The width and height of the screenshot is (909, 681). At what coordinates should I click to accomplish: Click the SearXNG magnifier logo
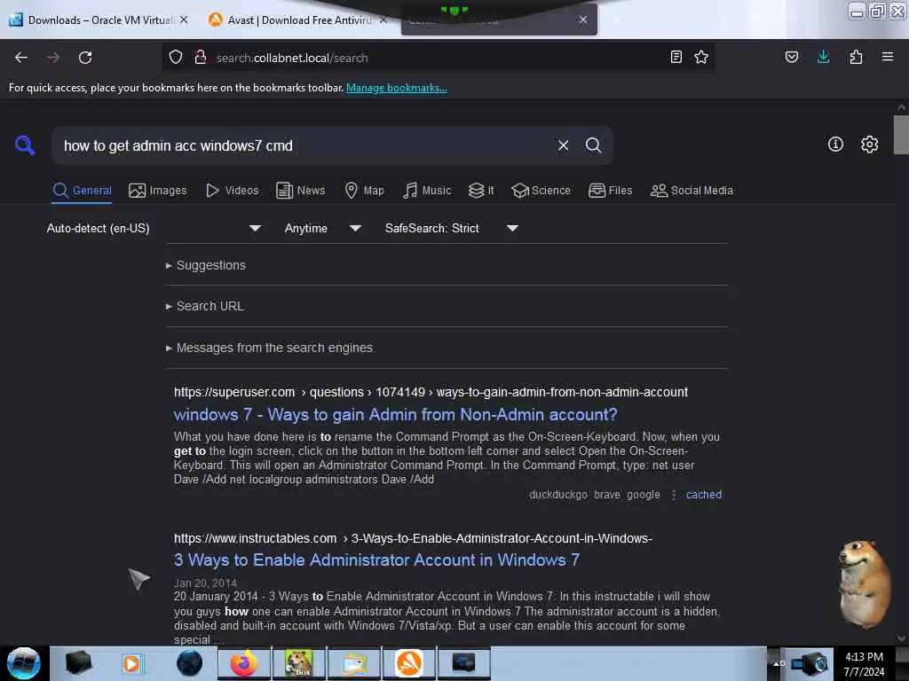[25, 145]
